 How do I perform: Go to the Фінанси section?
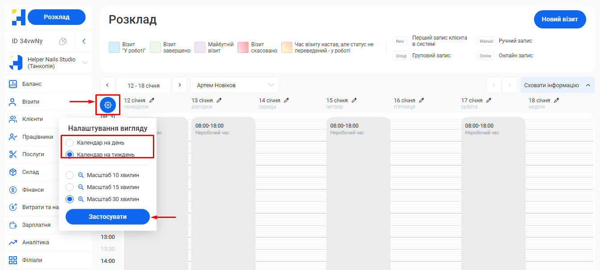(33, 190)
